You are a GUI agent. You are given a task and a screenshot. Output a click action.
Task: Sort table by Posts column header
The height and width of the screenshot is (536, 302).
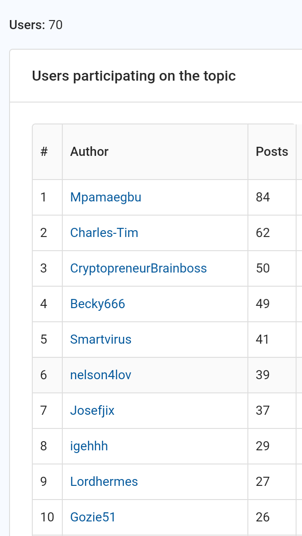272,152
